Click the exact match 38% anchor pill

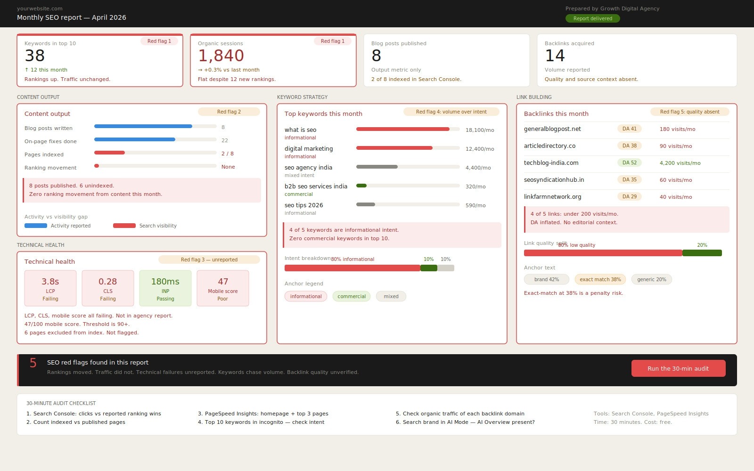click(x=600, y=279)
